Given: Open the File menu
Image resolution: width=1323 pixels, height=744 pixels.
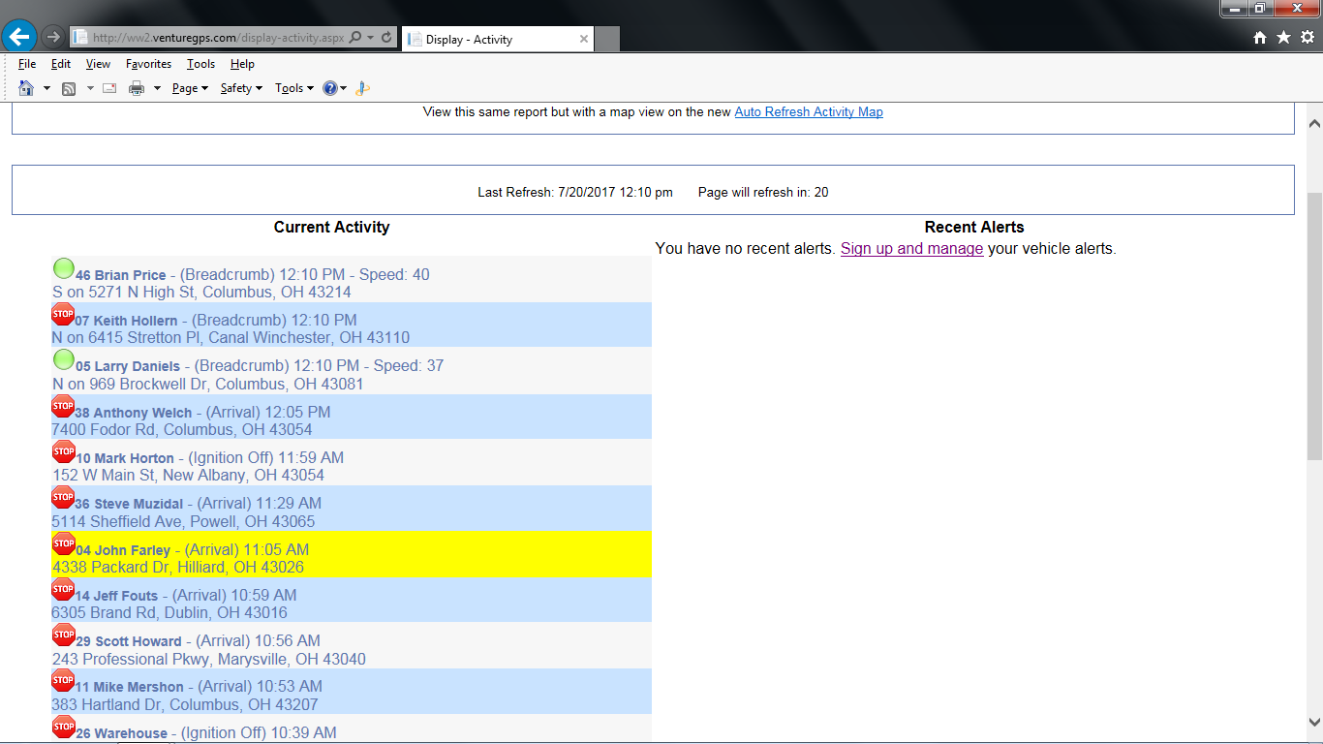Looking at the screenshot, I should coord(27,64).
